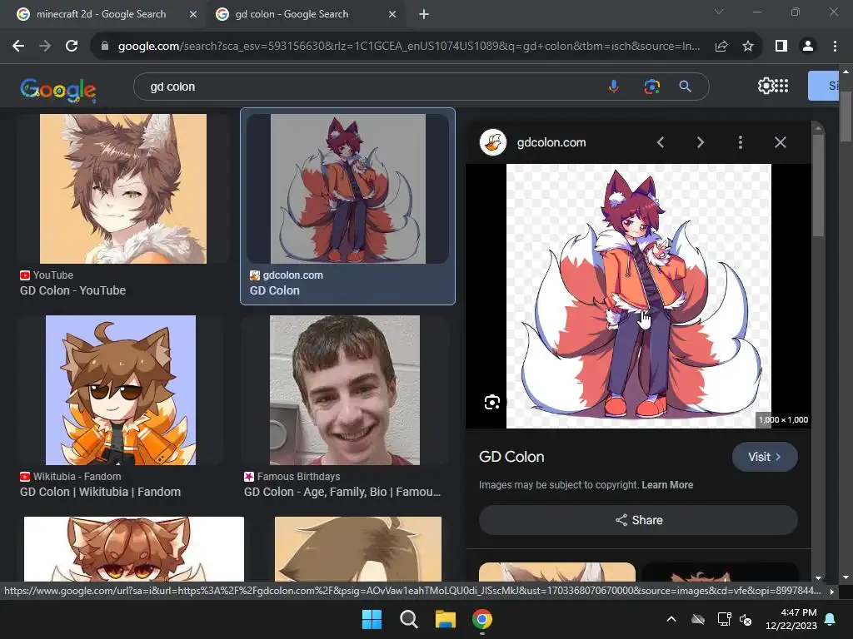
Task: Open new browser tab
Action: pyautogui.click(x=424, y=14)
